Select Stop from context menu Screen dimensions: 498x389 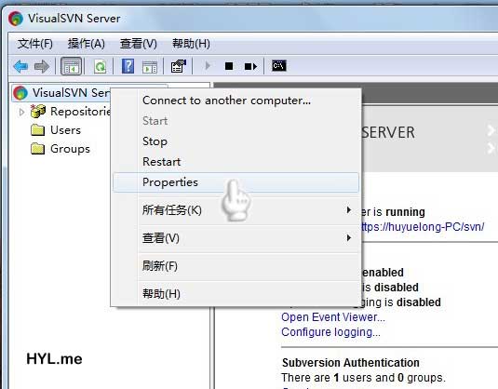(x=236, y=141)
